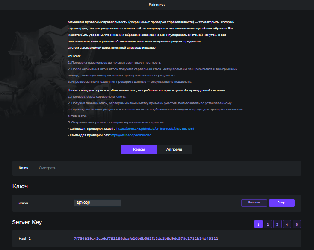Viewport: 314px width, 250px height.
Task: Click the ключ field label
Action: (24, 203)
